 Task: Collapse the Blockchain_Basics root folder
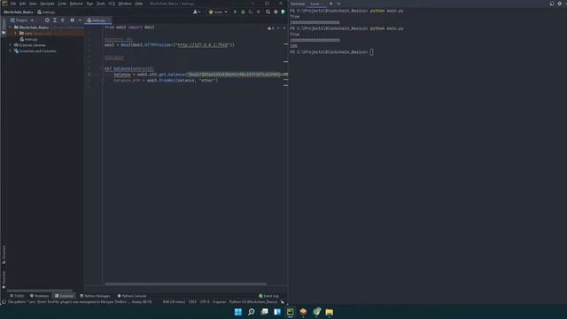click(x=11, y=27)
